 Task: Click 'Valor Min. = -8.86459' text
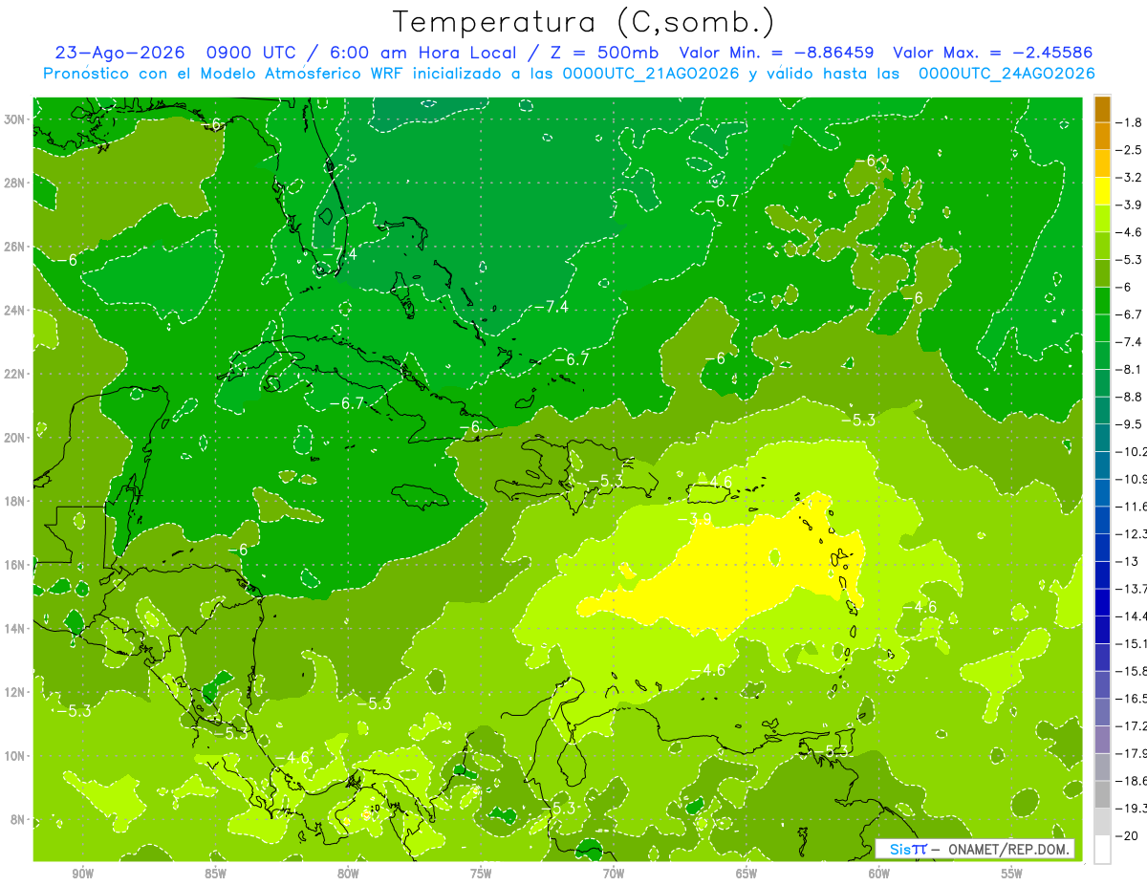point(776,53)
